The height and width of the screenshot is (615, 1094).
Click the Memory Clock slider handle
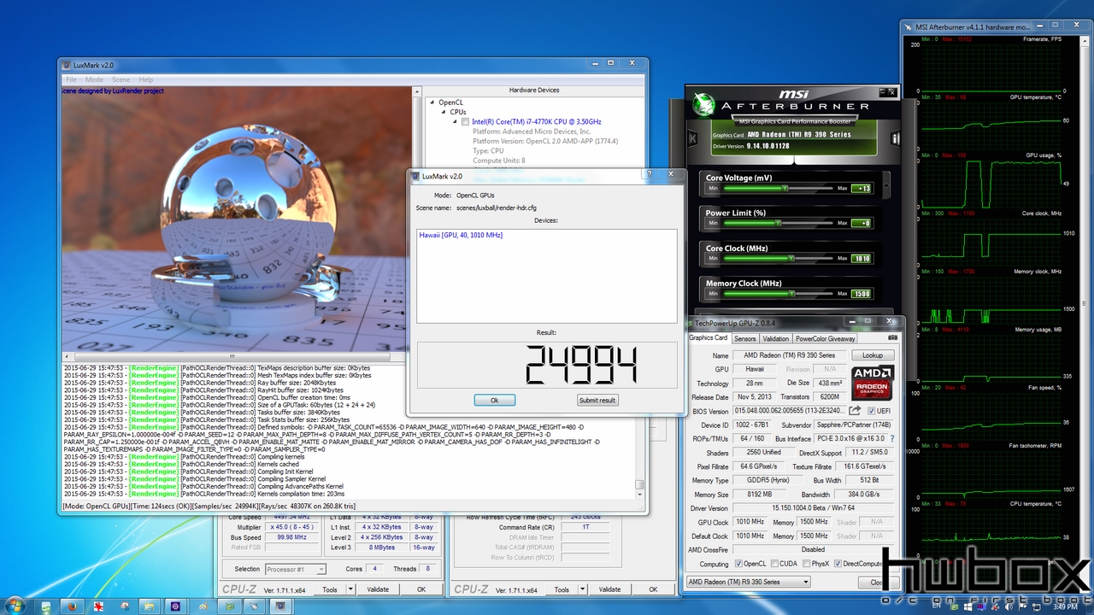(791, 294)
